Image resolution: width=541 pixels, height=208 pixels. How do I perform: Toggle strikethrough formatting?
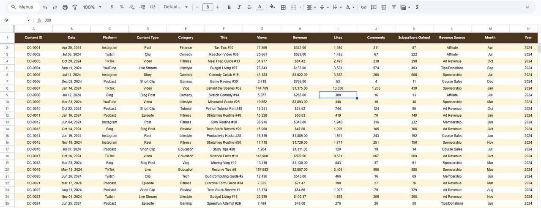[249, 7]
